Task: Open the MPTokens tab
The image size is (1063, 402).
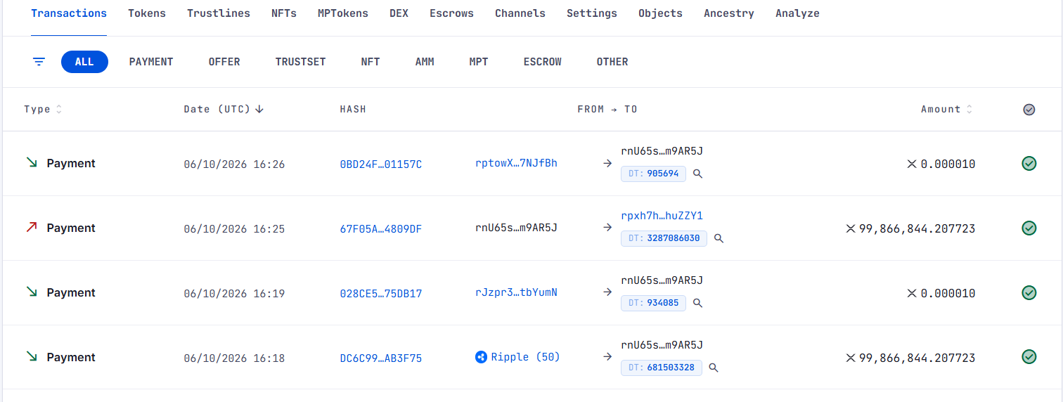Action: (x=343, y=13)
